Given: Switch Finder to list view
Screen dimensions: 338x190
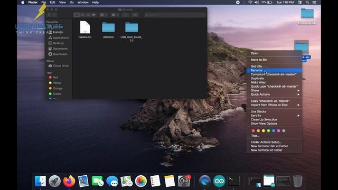Looking at the screenshot, I should coord(82,15).
